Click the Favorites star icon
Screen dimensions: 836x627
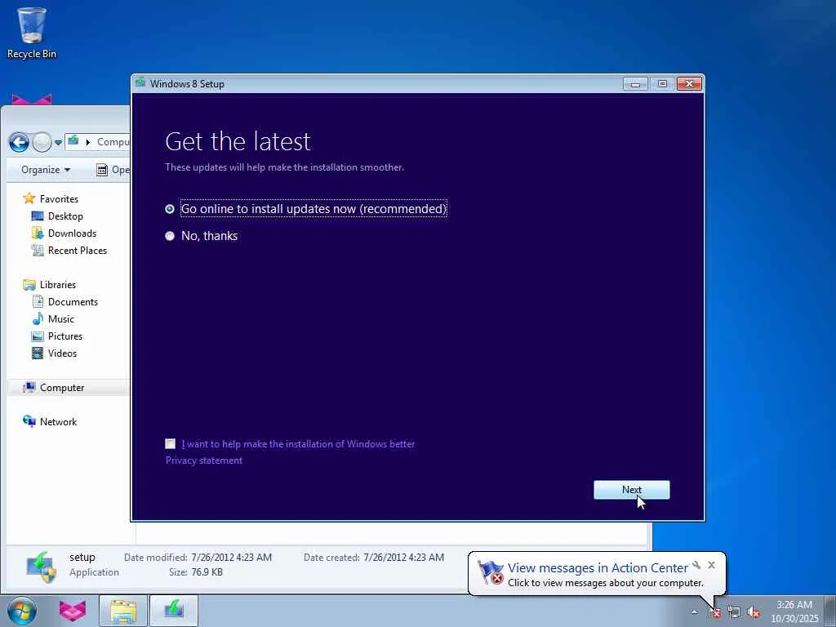coord(29,198)
